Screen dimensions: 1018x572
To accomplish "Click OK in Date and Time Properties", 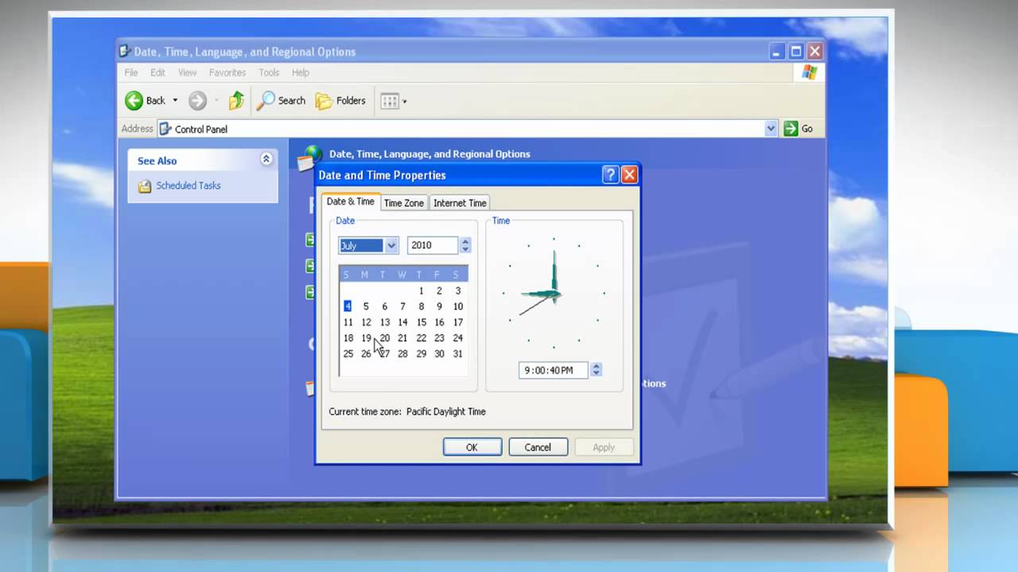I will [472, 447].
